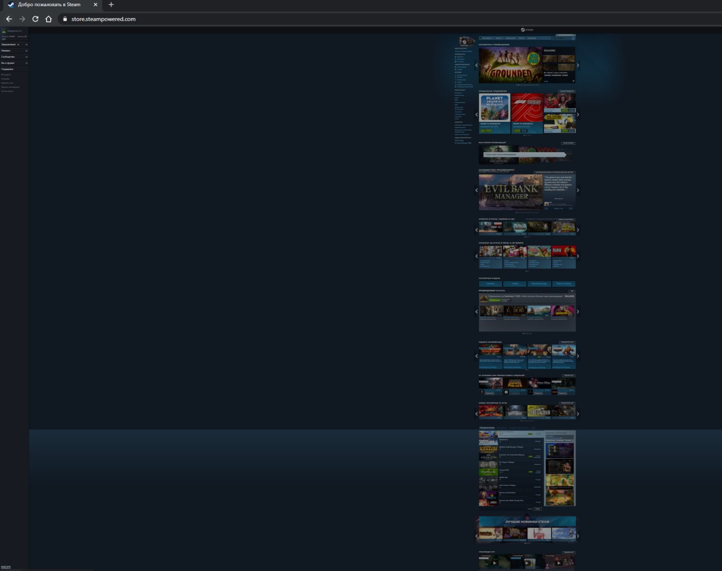This screenshot has width=722, height=571.
Task: Expand the Уведомления dropdown chevron
Action: point(26,44)
